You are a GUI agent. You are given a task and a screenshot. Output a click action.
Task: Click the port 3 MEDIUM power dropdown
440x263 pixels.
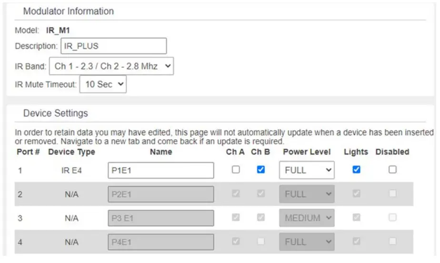pos(306,218)
